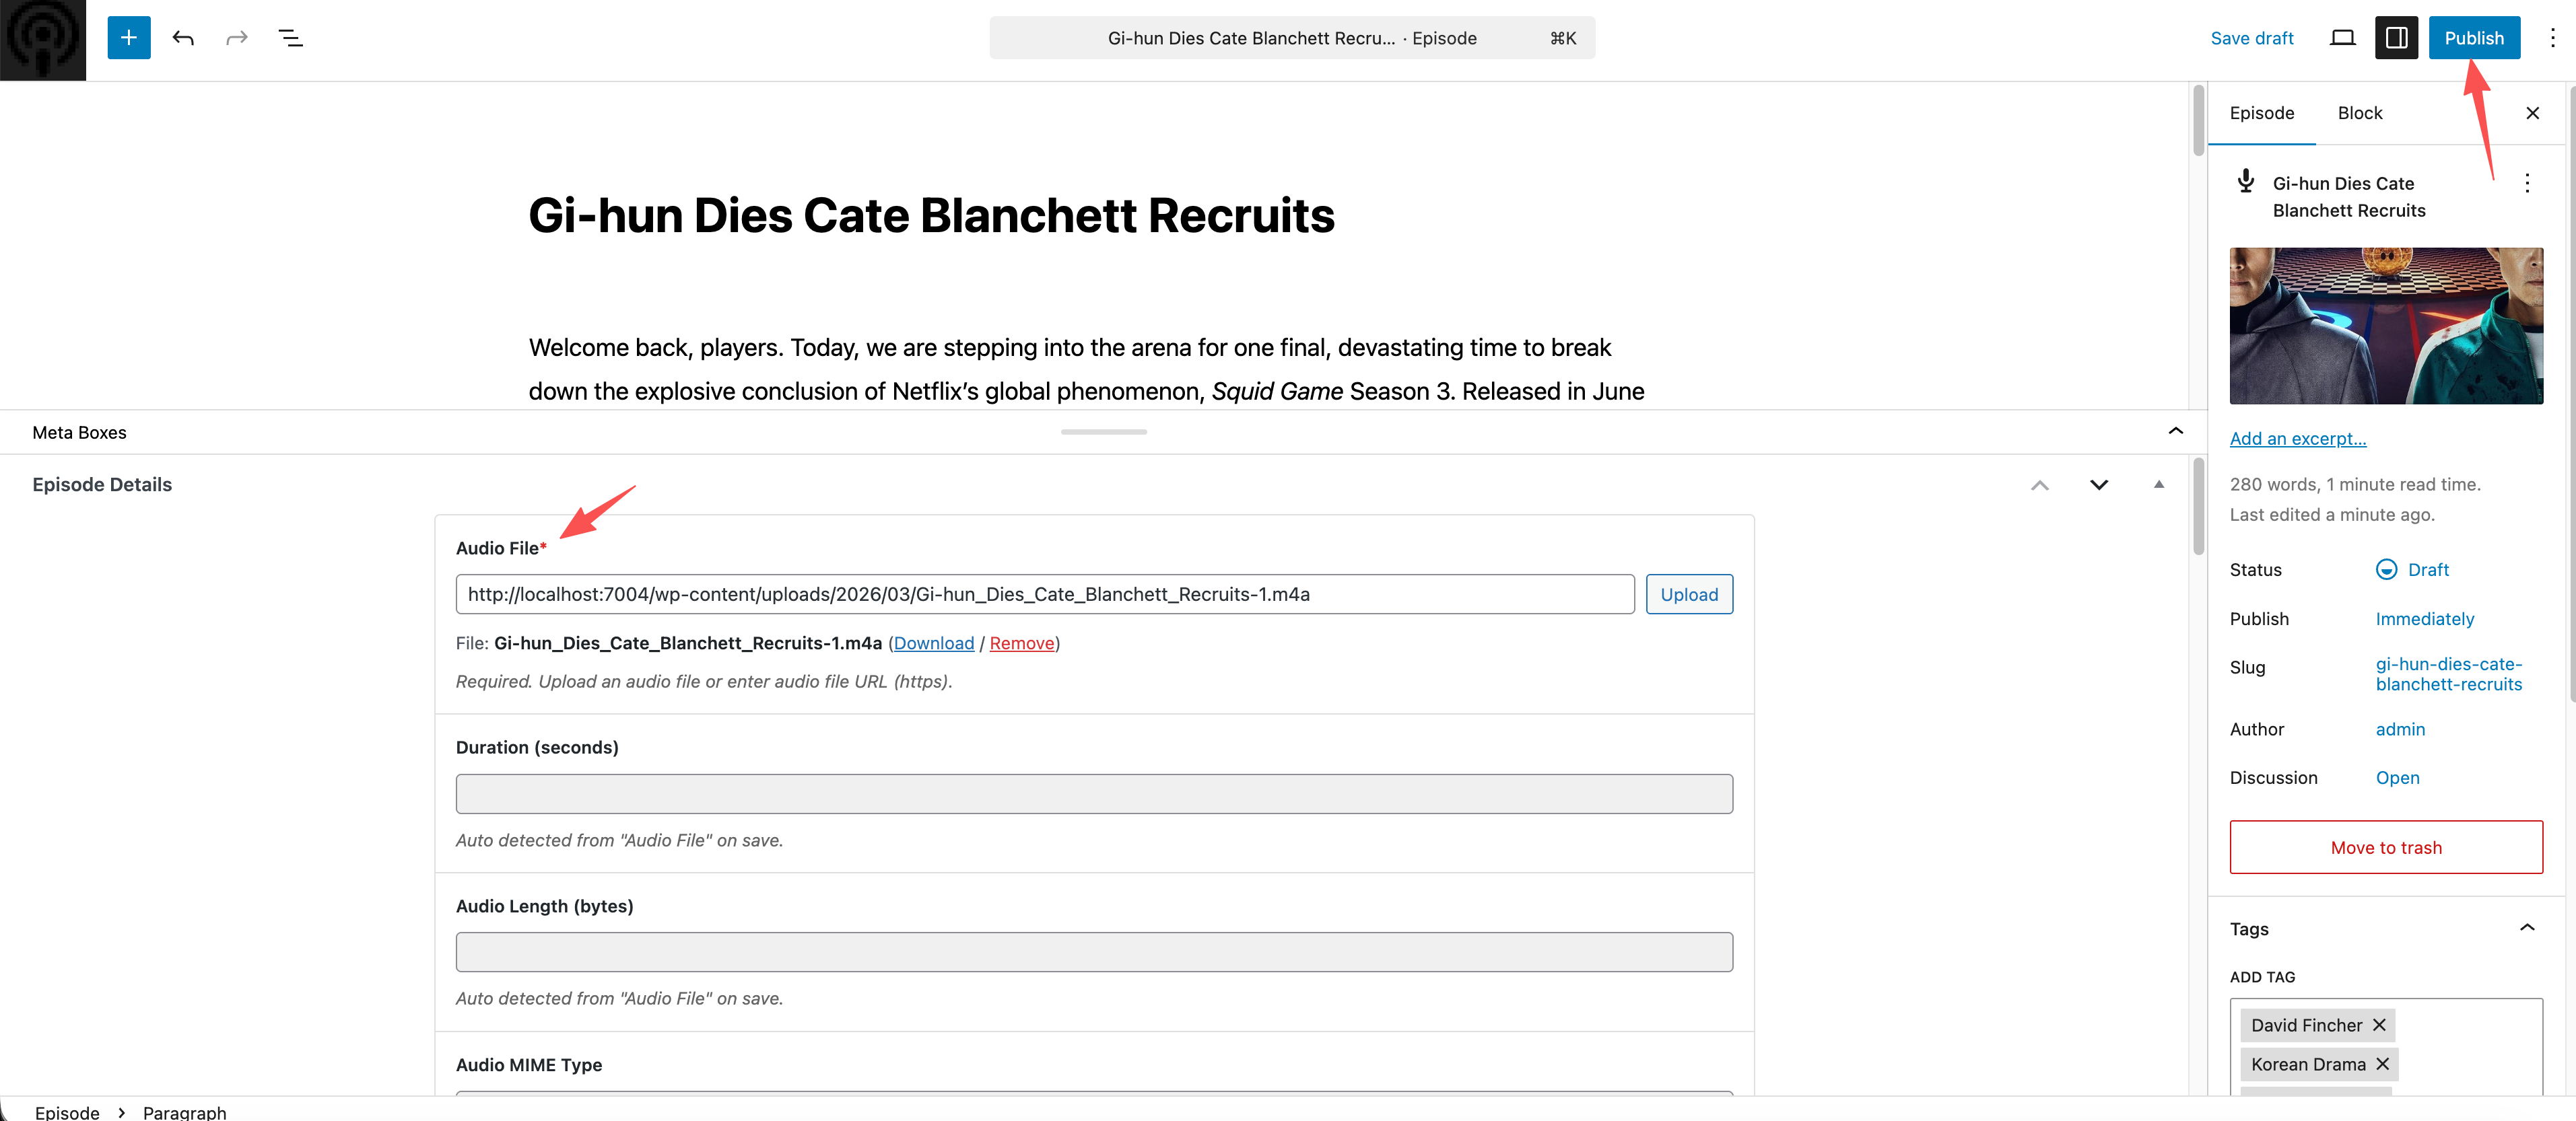Open the block inserter

tap(128, 38)
